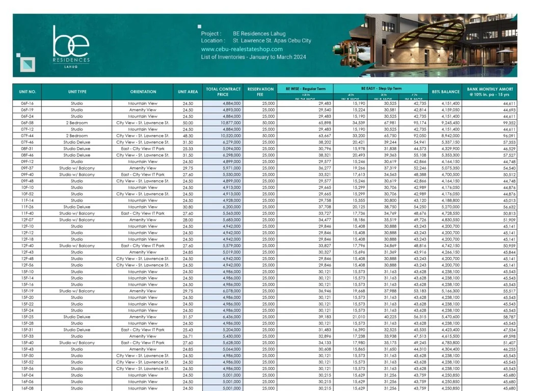This screenshot has width=534, height=391.
Task: Click the building photo in the banner
Action: coord(425,45)
